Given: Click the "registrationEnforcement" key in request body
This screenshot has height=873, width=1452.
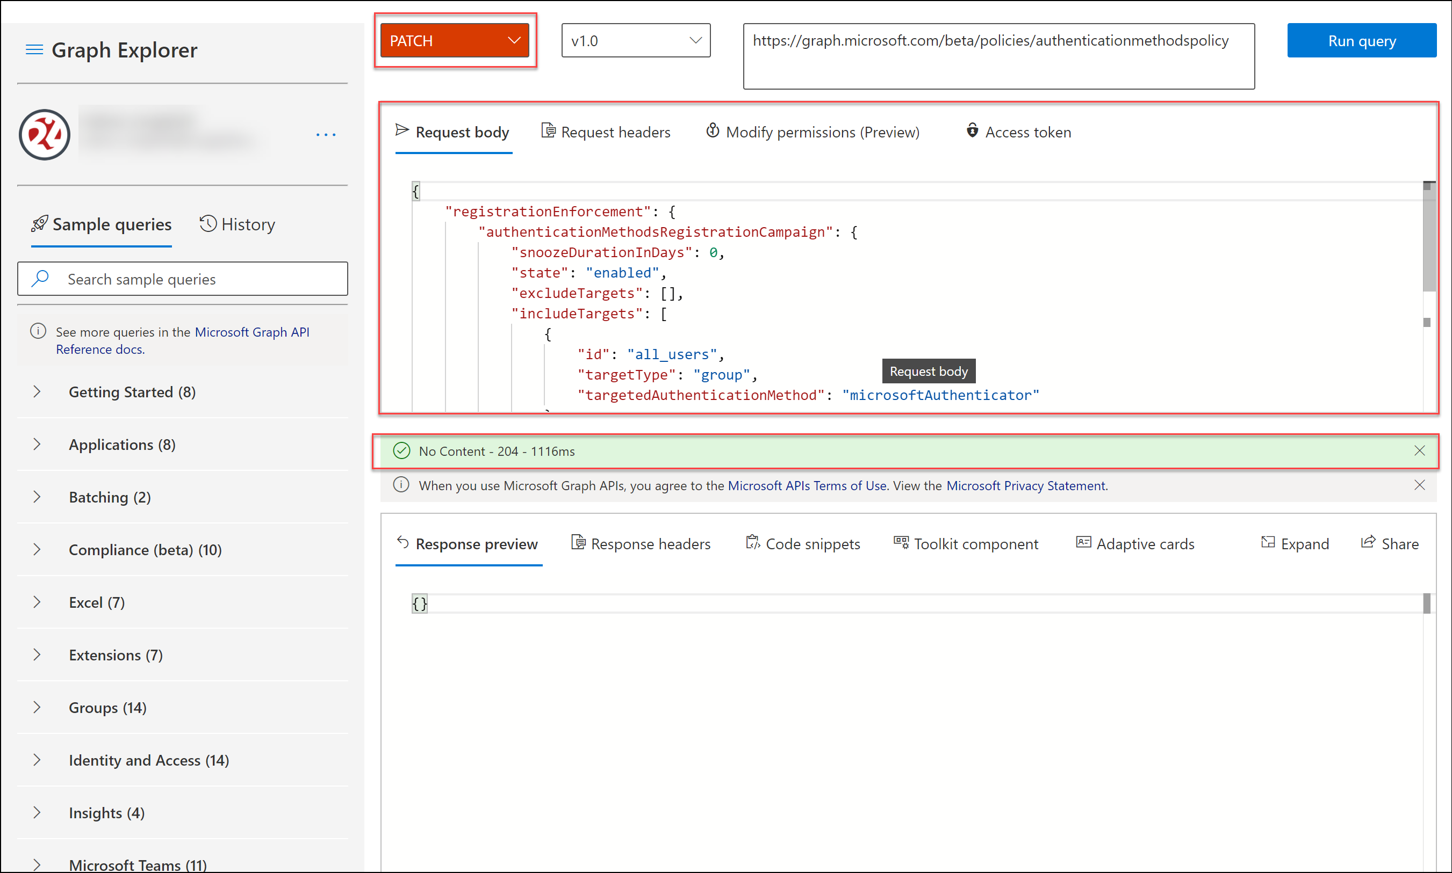Looking at the screenshot, I should tap(548, 212).
